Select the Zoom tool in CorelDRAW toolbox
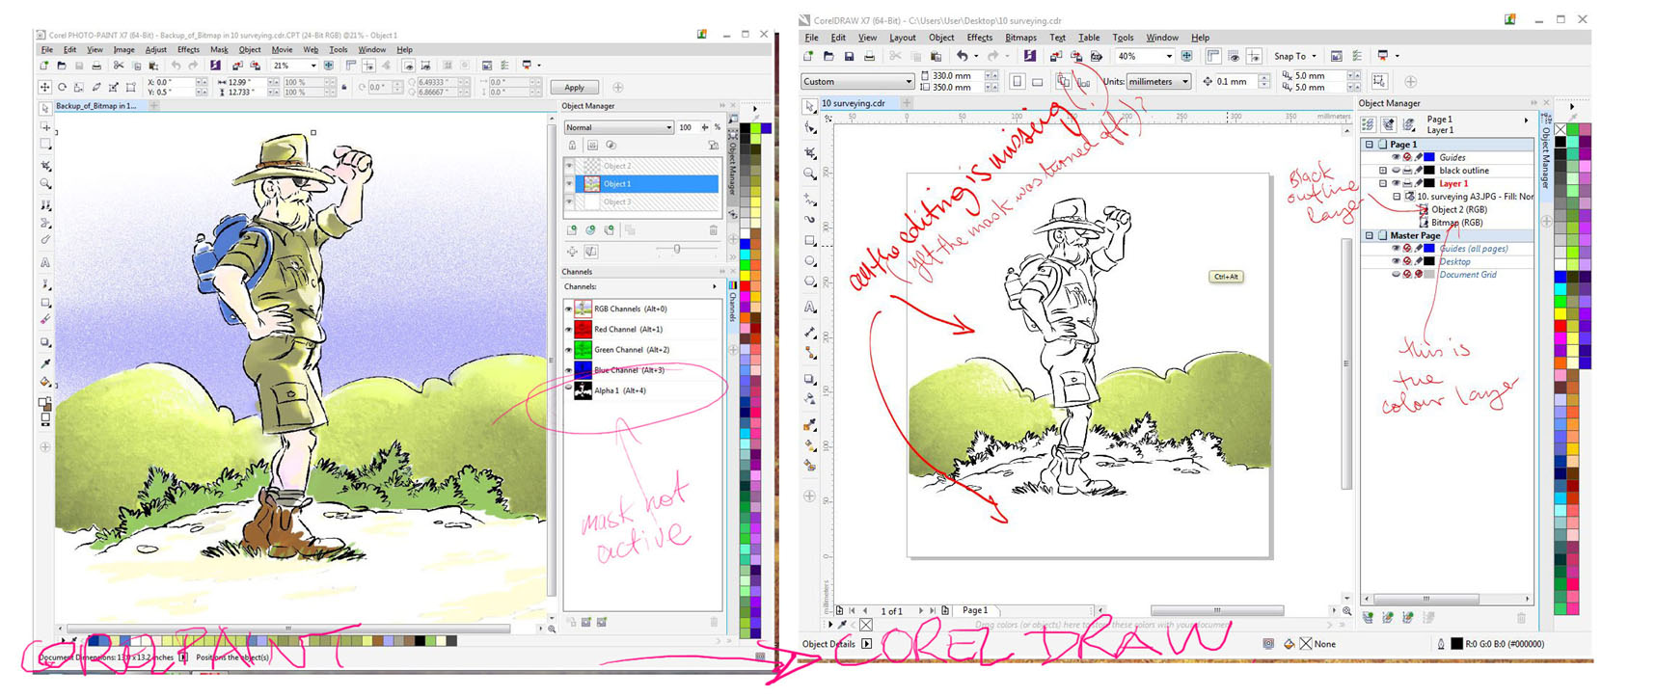This screenshot has height=697, width=1656. coord(810,174)
